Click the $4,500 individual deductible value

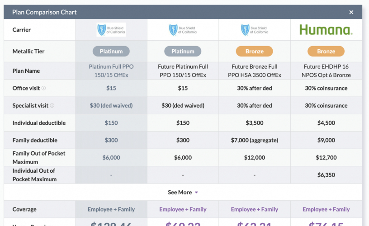(x=326, y=123)
